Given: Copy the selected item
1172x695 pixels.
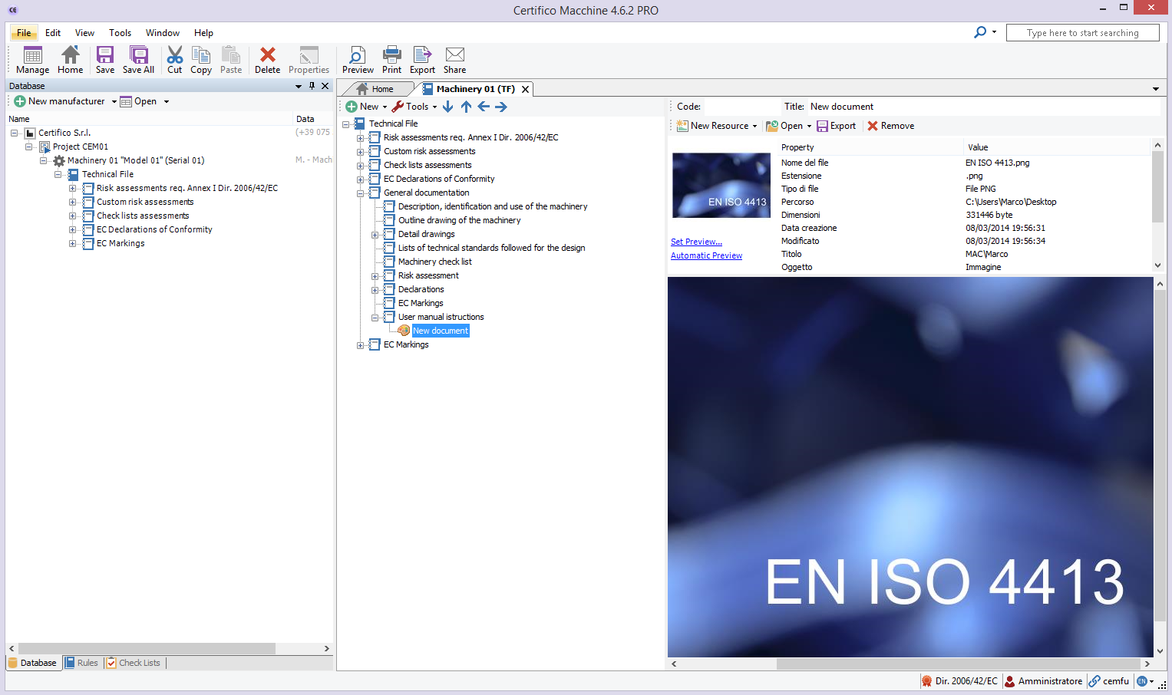Looking at the screenshot, I should [201, 60].
